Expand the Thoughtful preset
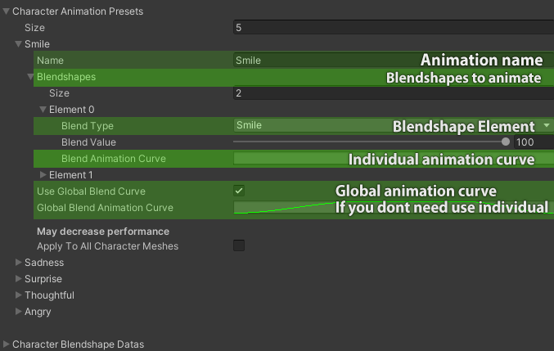The width and height of the screenshot is (554, 351). (19, 295)
